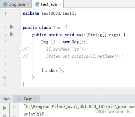The width and height of the screenshot is (135, 117).
Task: Collapse the main method fold at line 4
Action: pos(20,34)
